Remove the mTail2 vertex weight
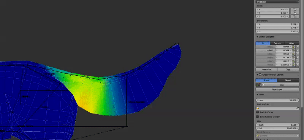Viewport: 304px width, 140px height. (x=297, y=50)
